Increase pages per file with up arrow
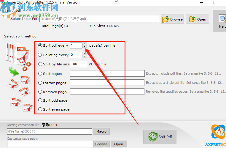The width and height of the screenshot is (226, 148). pos(85,44)
